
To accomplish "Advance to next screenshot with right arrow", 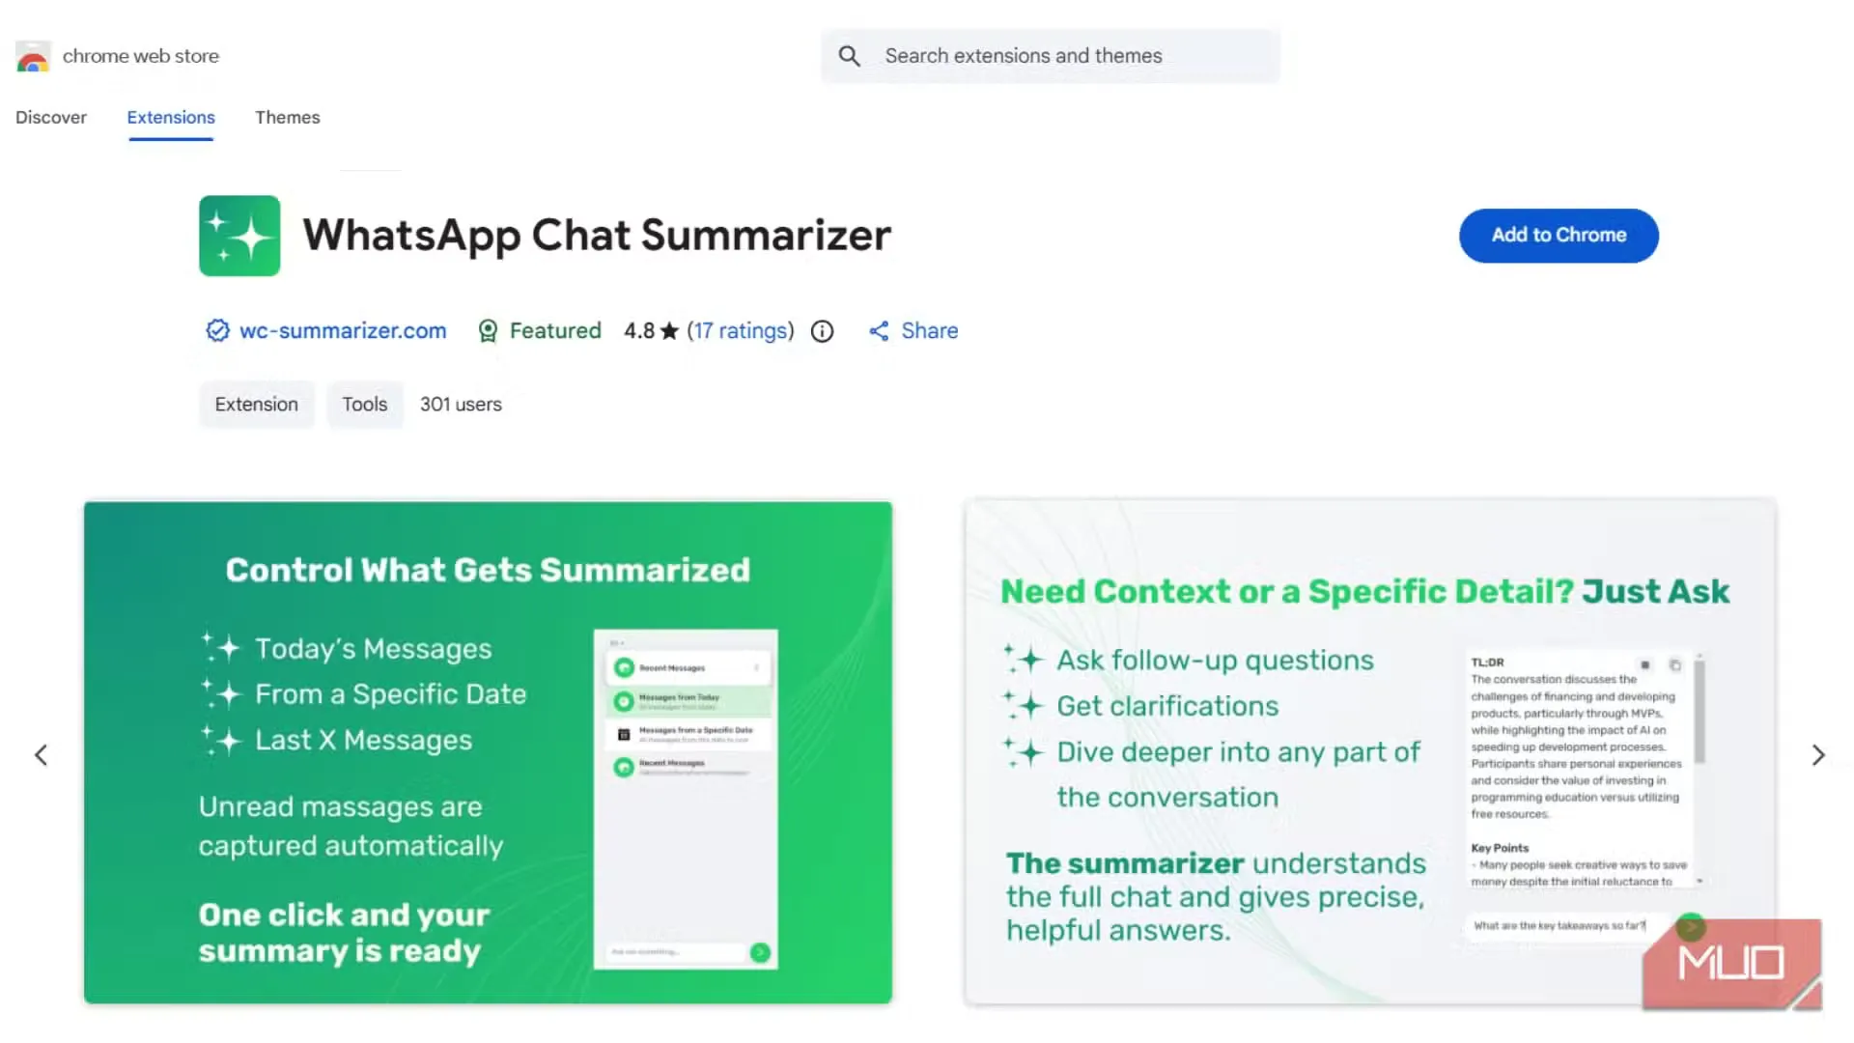I will [1818, 754].
